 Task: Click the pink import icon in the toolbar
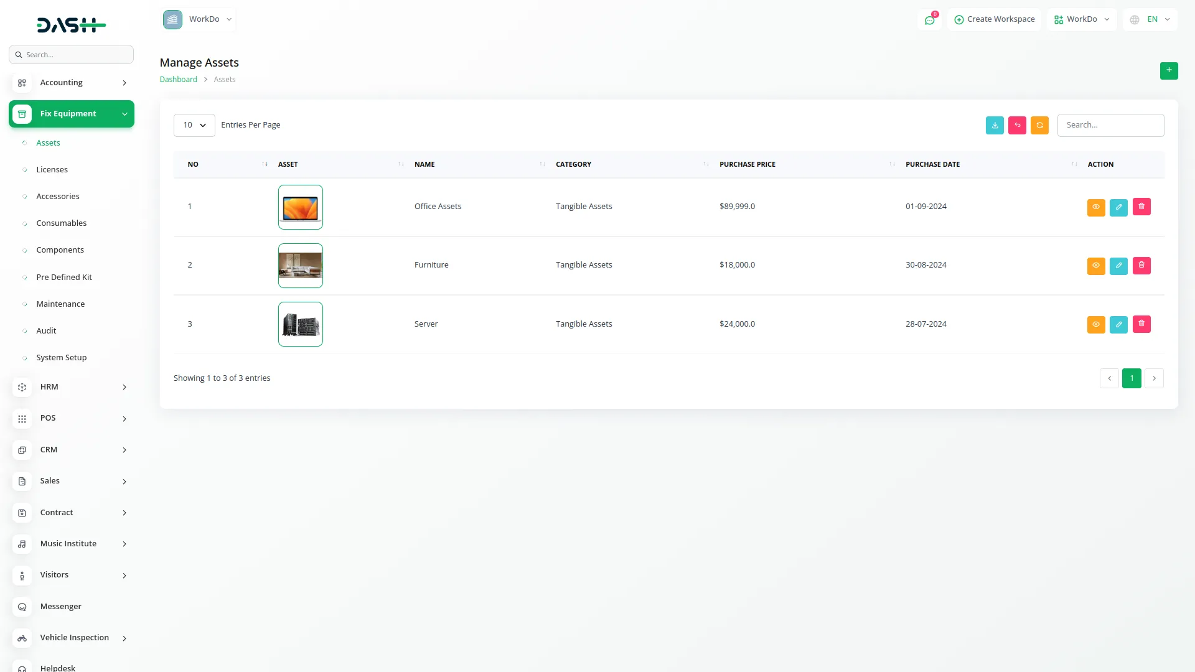(x=1017, y=125)
